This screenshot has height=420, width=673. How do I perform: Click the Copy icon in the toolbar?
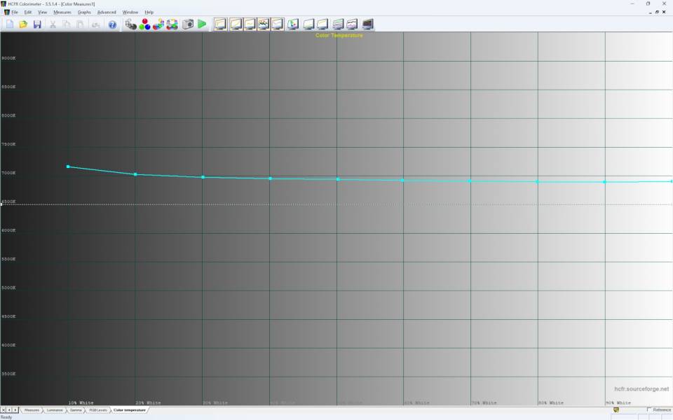(67, 24)
